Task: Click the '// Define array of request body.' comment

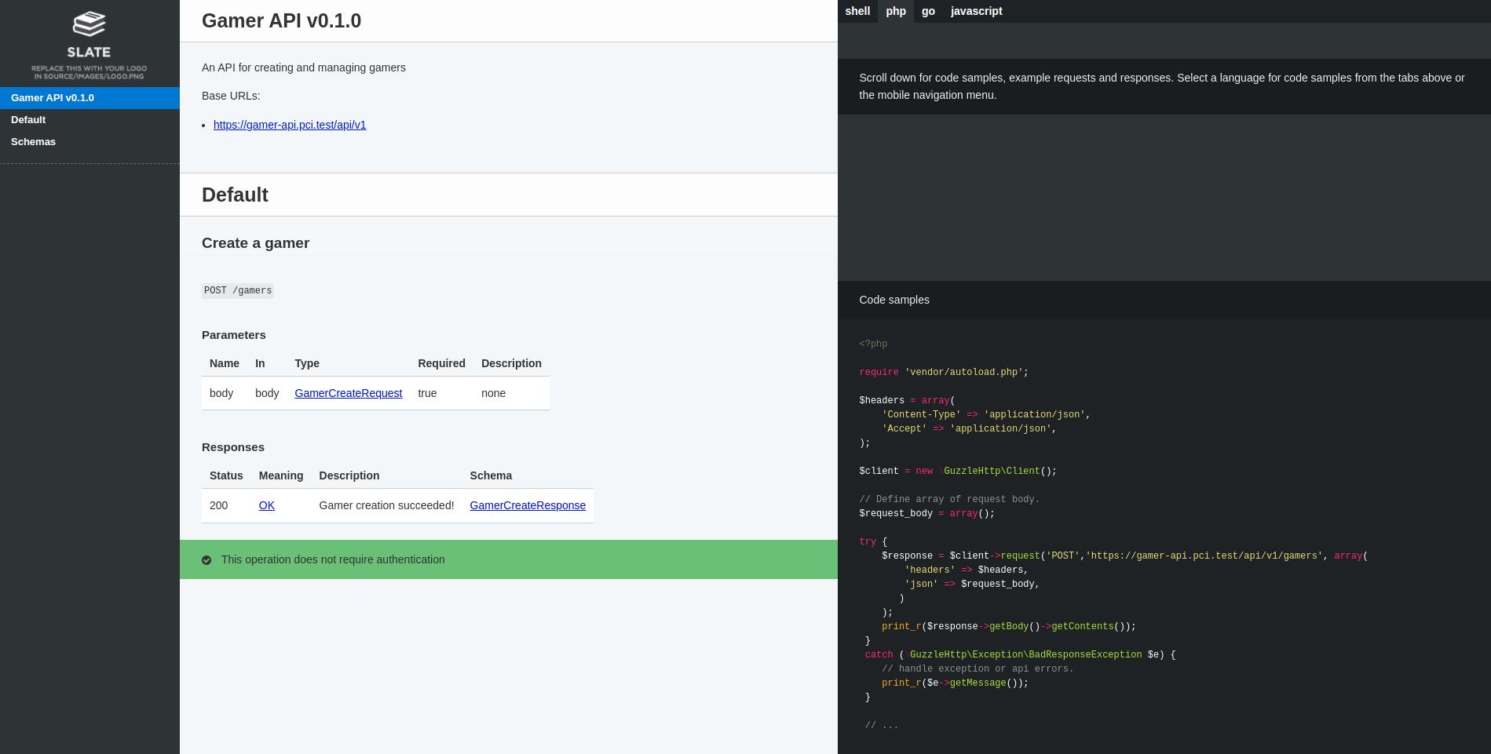Action: pos(949,500)
